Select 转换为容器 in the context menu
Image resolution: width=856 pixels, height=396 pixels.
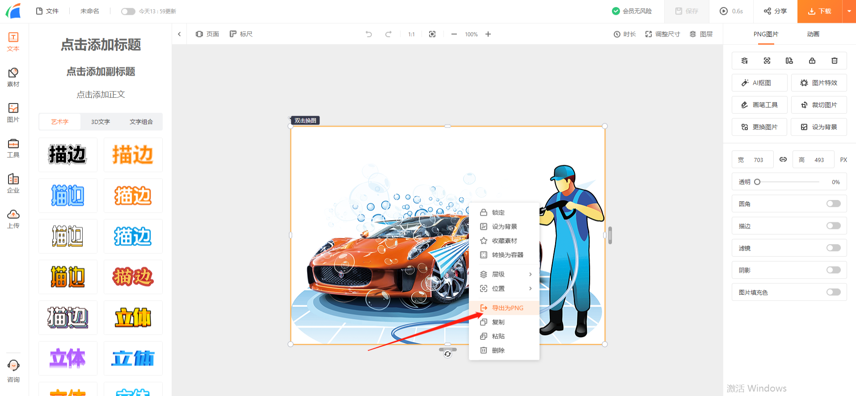click(504, 255)
